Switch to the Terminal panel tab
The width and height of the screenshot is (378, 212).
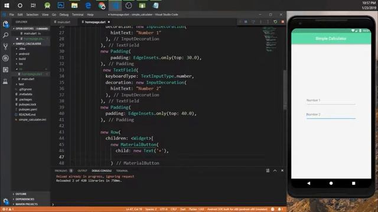122,171
